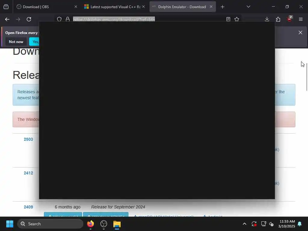The height and width of the screenshot is (231, 308).
Task: Toggle reader view icon
Action: (x=228, y=19)
